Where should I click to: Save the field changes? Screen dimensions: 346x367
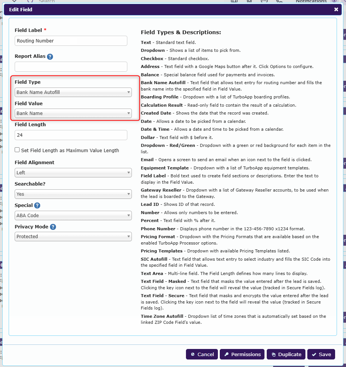coord(321,354)
